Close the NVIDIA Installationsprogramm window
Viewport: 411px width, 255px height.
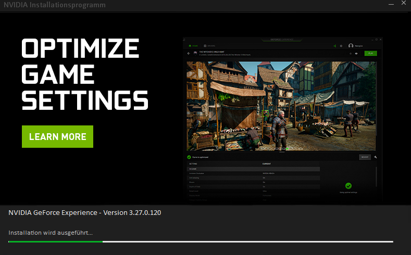click(404, 3)
